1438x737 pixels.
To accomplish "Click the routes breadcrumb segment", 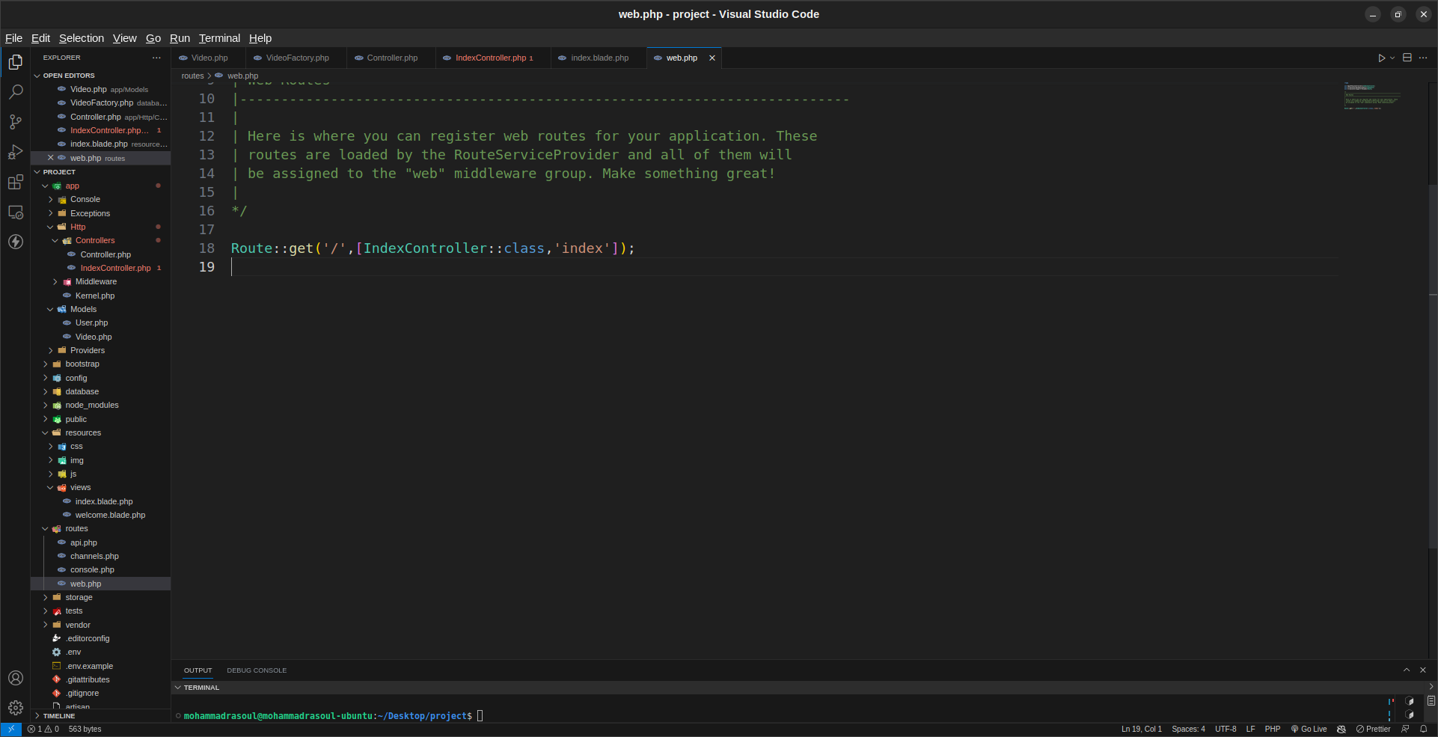I will coord(192,76).
